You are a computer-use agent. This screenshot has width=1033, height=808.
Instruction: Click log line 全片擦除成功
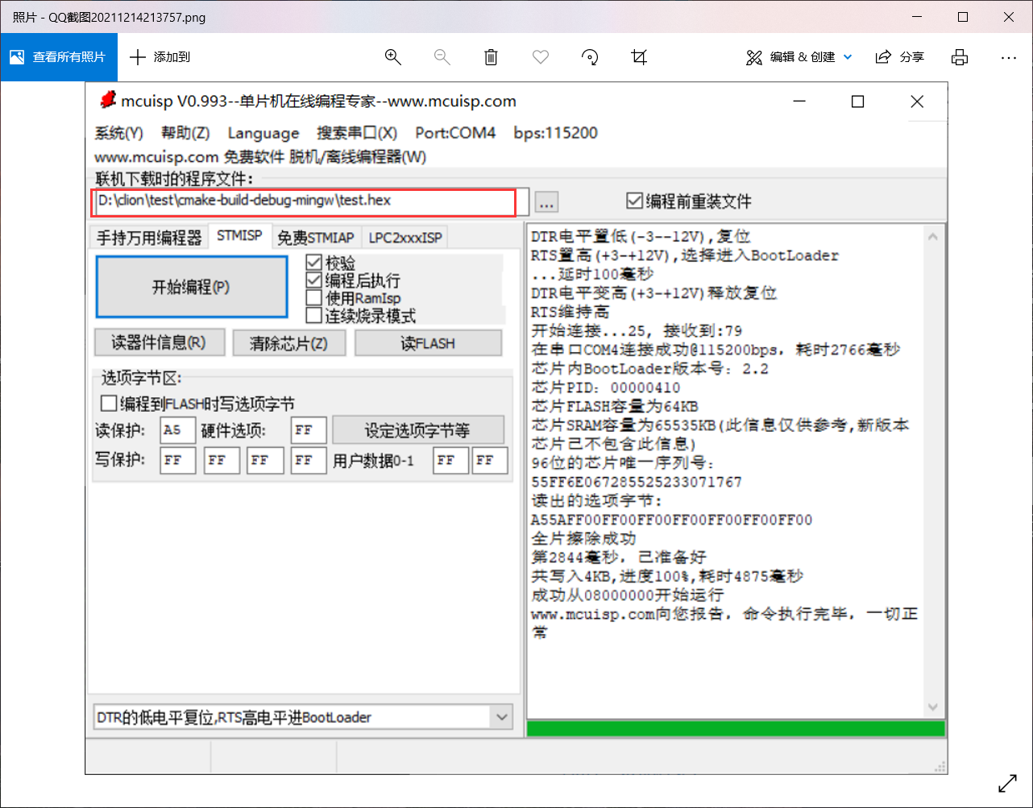coord(583,538)
